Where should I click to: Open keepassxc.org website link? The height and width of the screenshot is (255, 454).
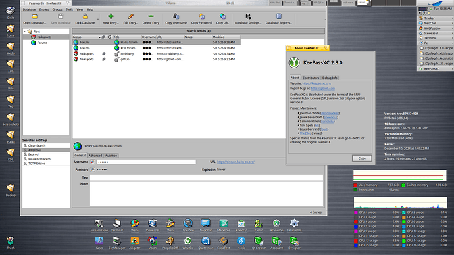click(316, 83)
